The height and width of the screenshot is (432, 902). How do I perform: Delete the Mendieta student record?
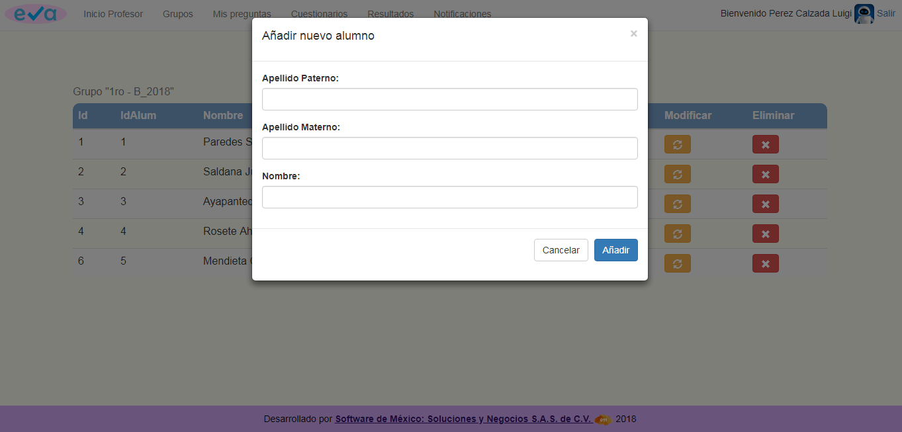coord(765,263)
